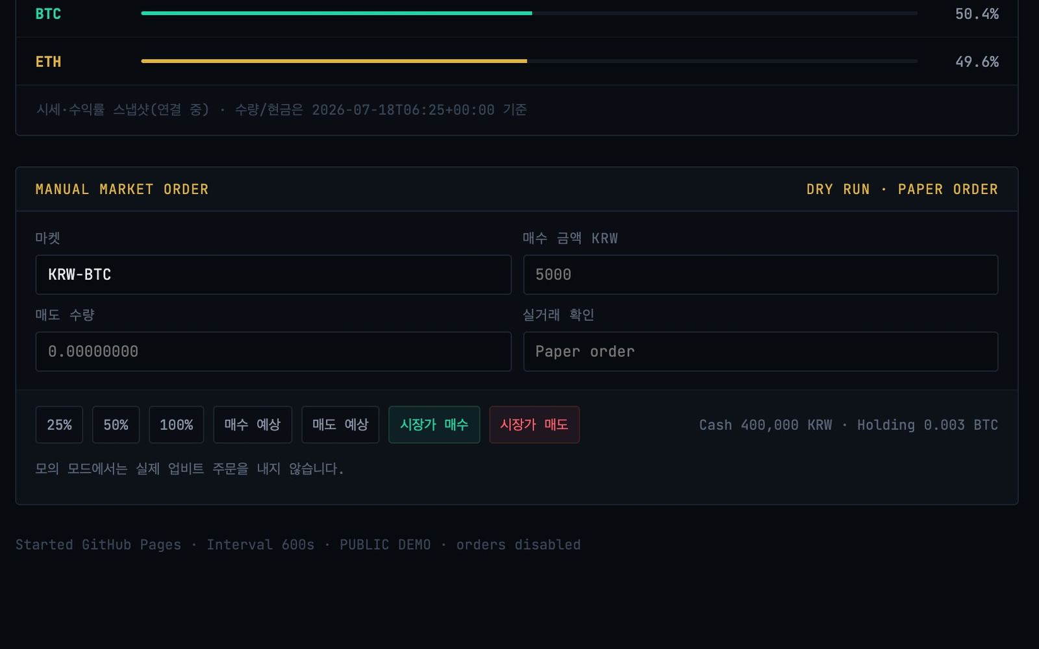Focus the 마켓 field showing KRW-BTC
This screenshot has width=1039, height=649.
(273, 275)
